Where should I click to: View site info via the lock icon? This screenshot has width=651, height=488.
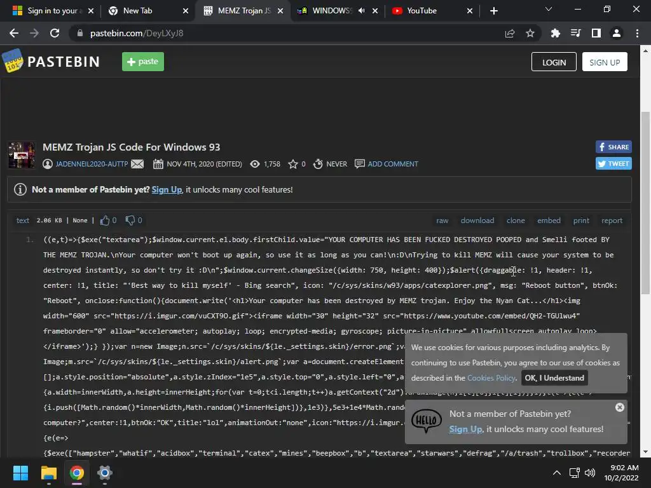coord(79,33)
